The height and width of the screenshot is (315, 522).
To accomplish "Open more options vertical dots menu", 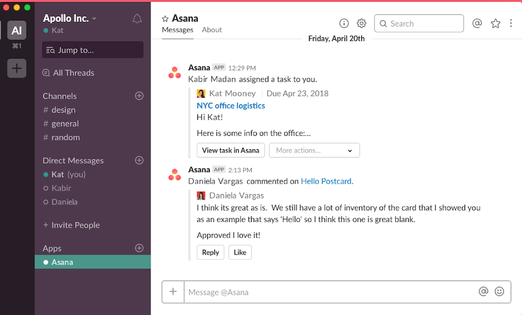I will click(x=511, y=24).
